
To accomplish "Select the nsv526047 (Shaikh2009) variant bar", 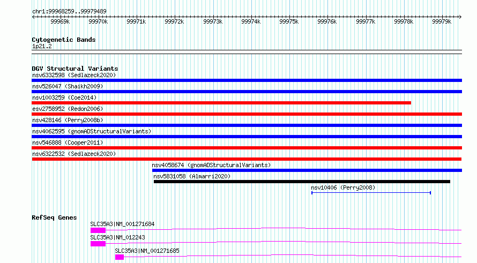I will [247, 92].
